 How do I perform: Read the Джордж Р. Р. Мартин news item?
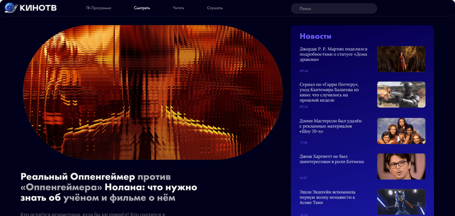point(333,54)
